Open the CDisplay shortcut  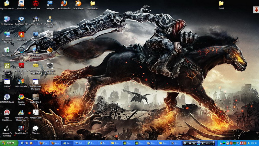click(x=36, y=130)
